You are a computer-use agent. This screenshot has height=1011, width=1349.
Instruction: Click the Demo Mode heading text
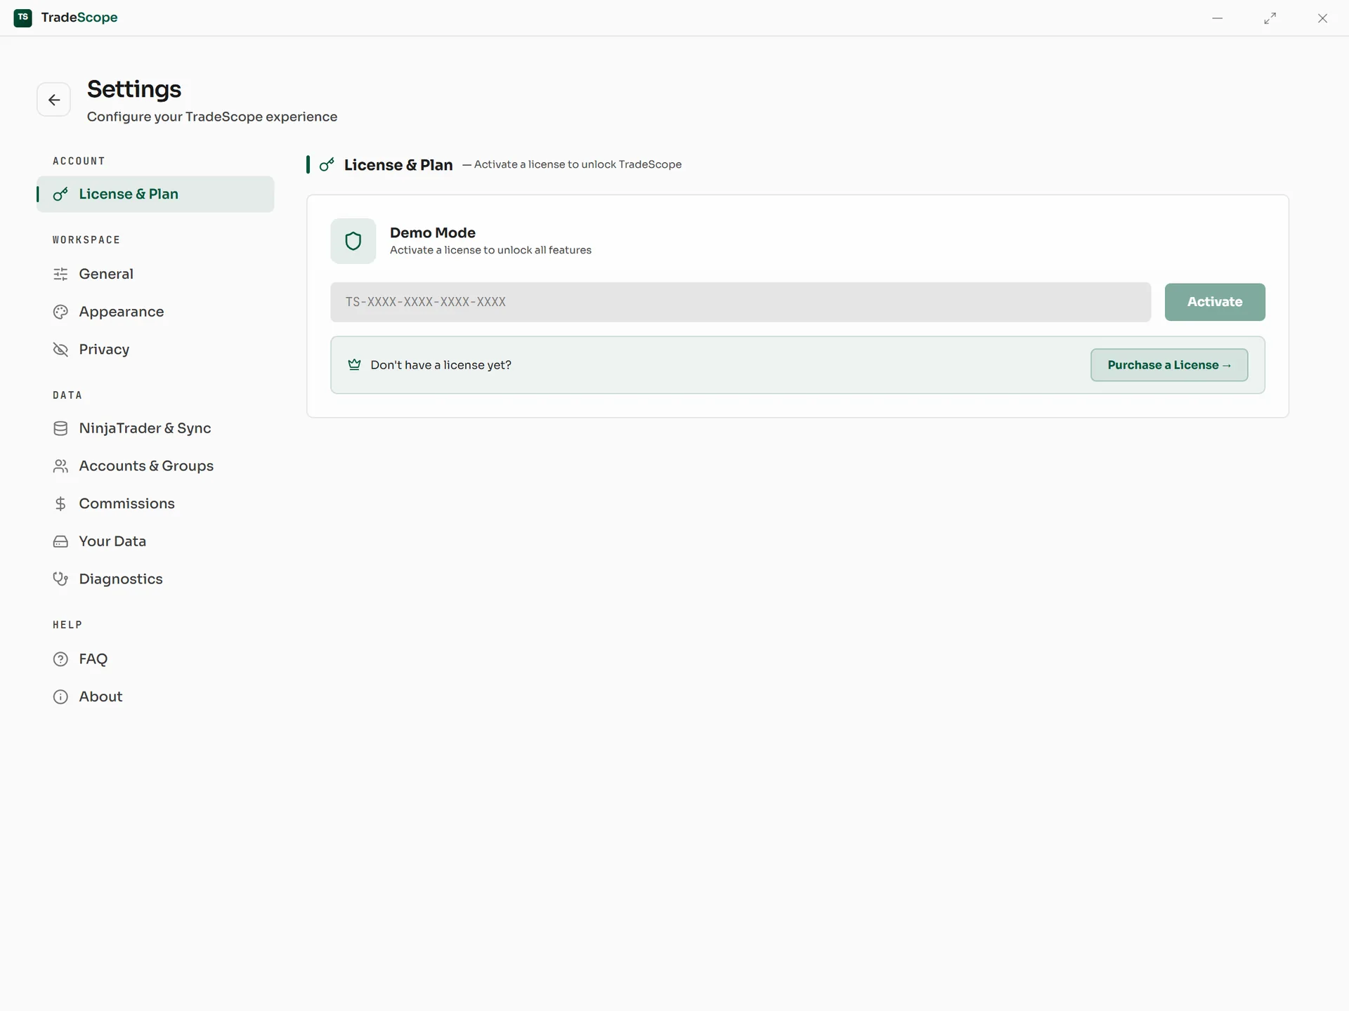click(433, 233)
